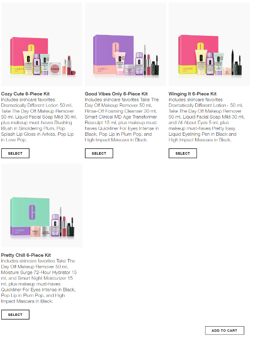Open the Winging It kit product image
Image resolution: width=258 pixels, height=343 pixels.
point(209,44)
